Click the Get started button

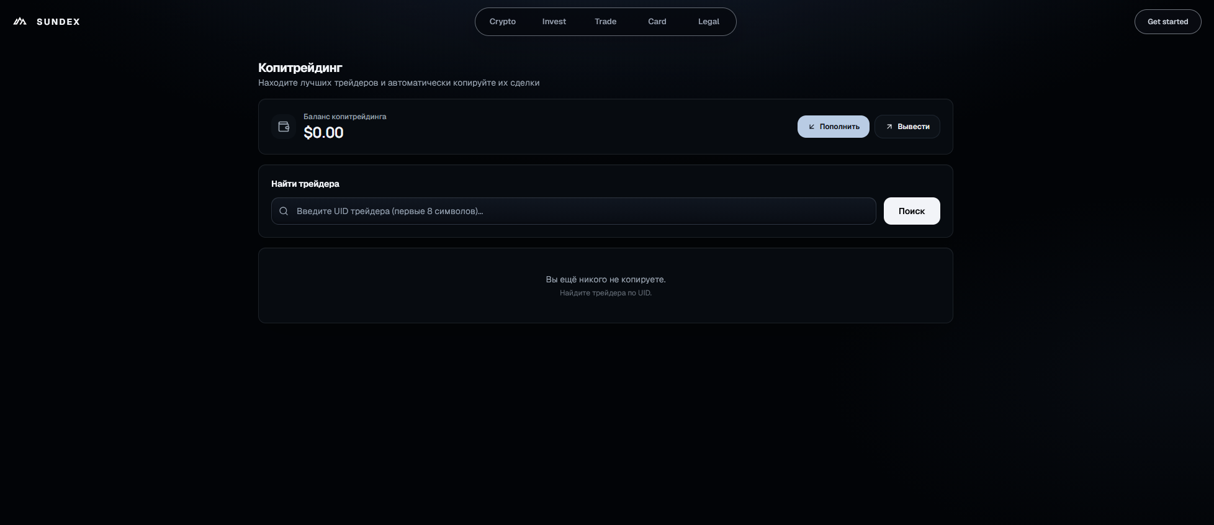tap(1168, 22)
